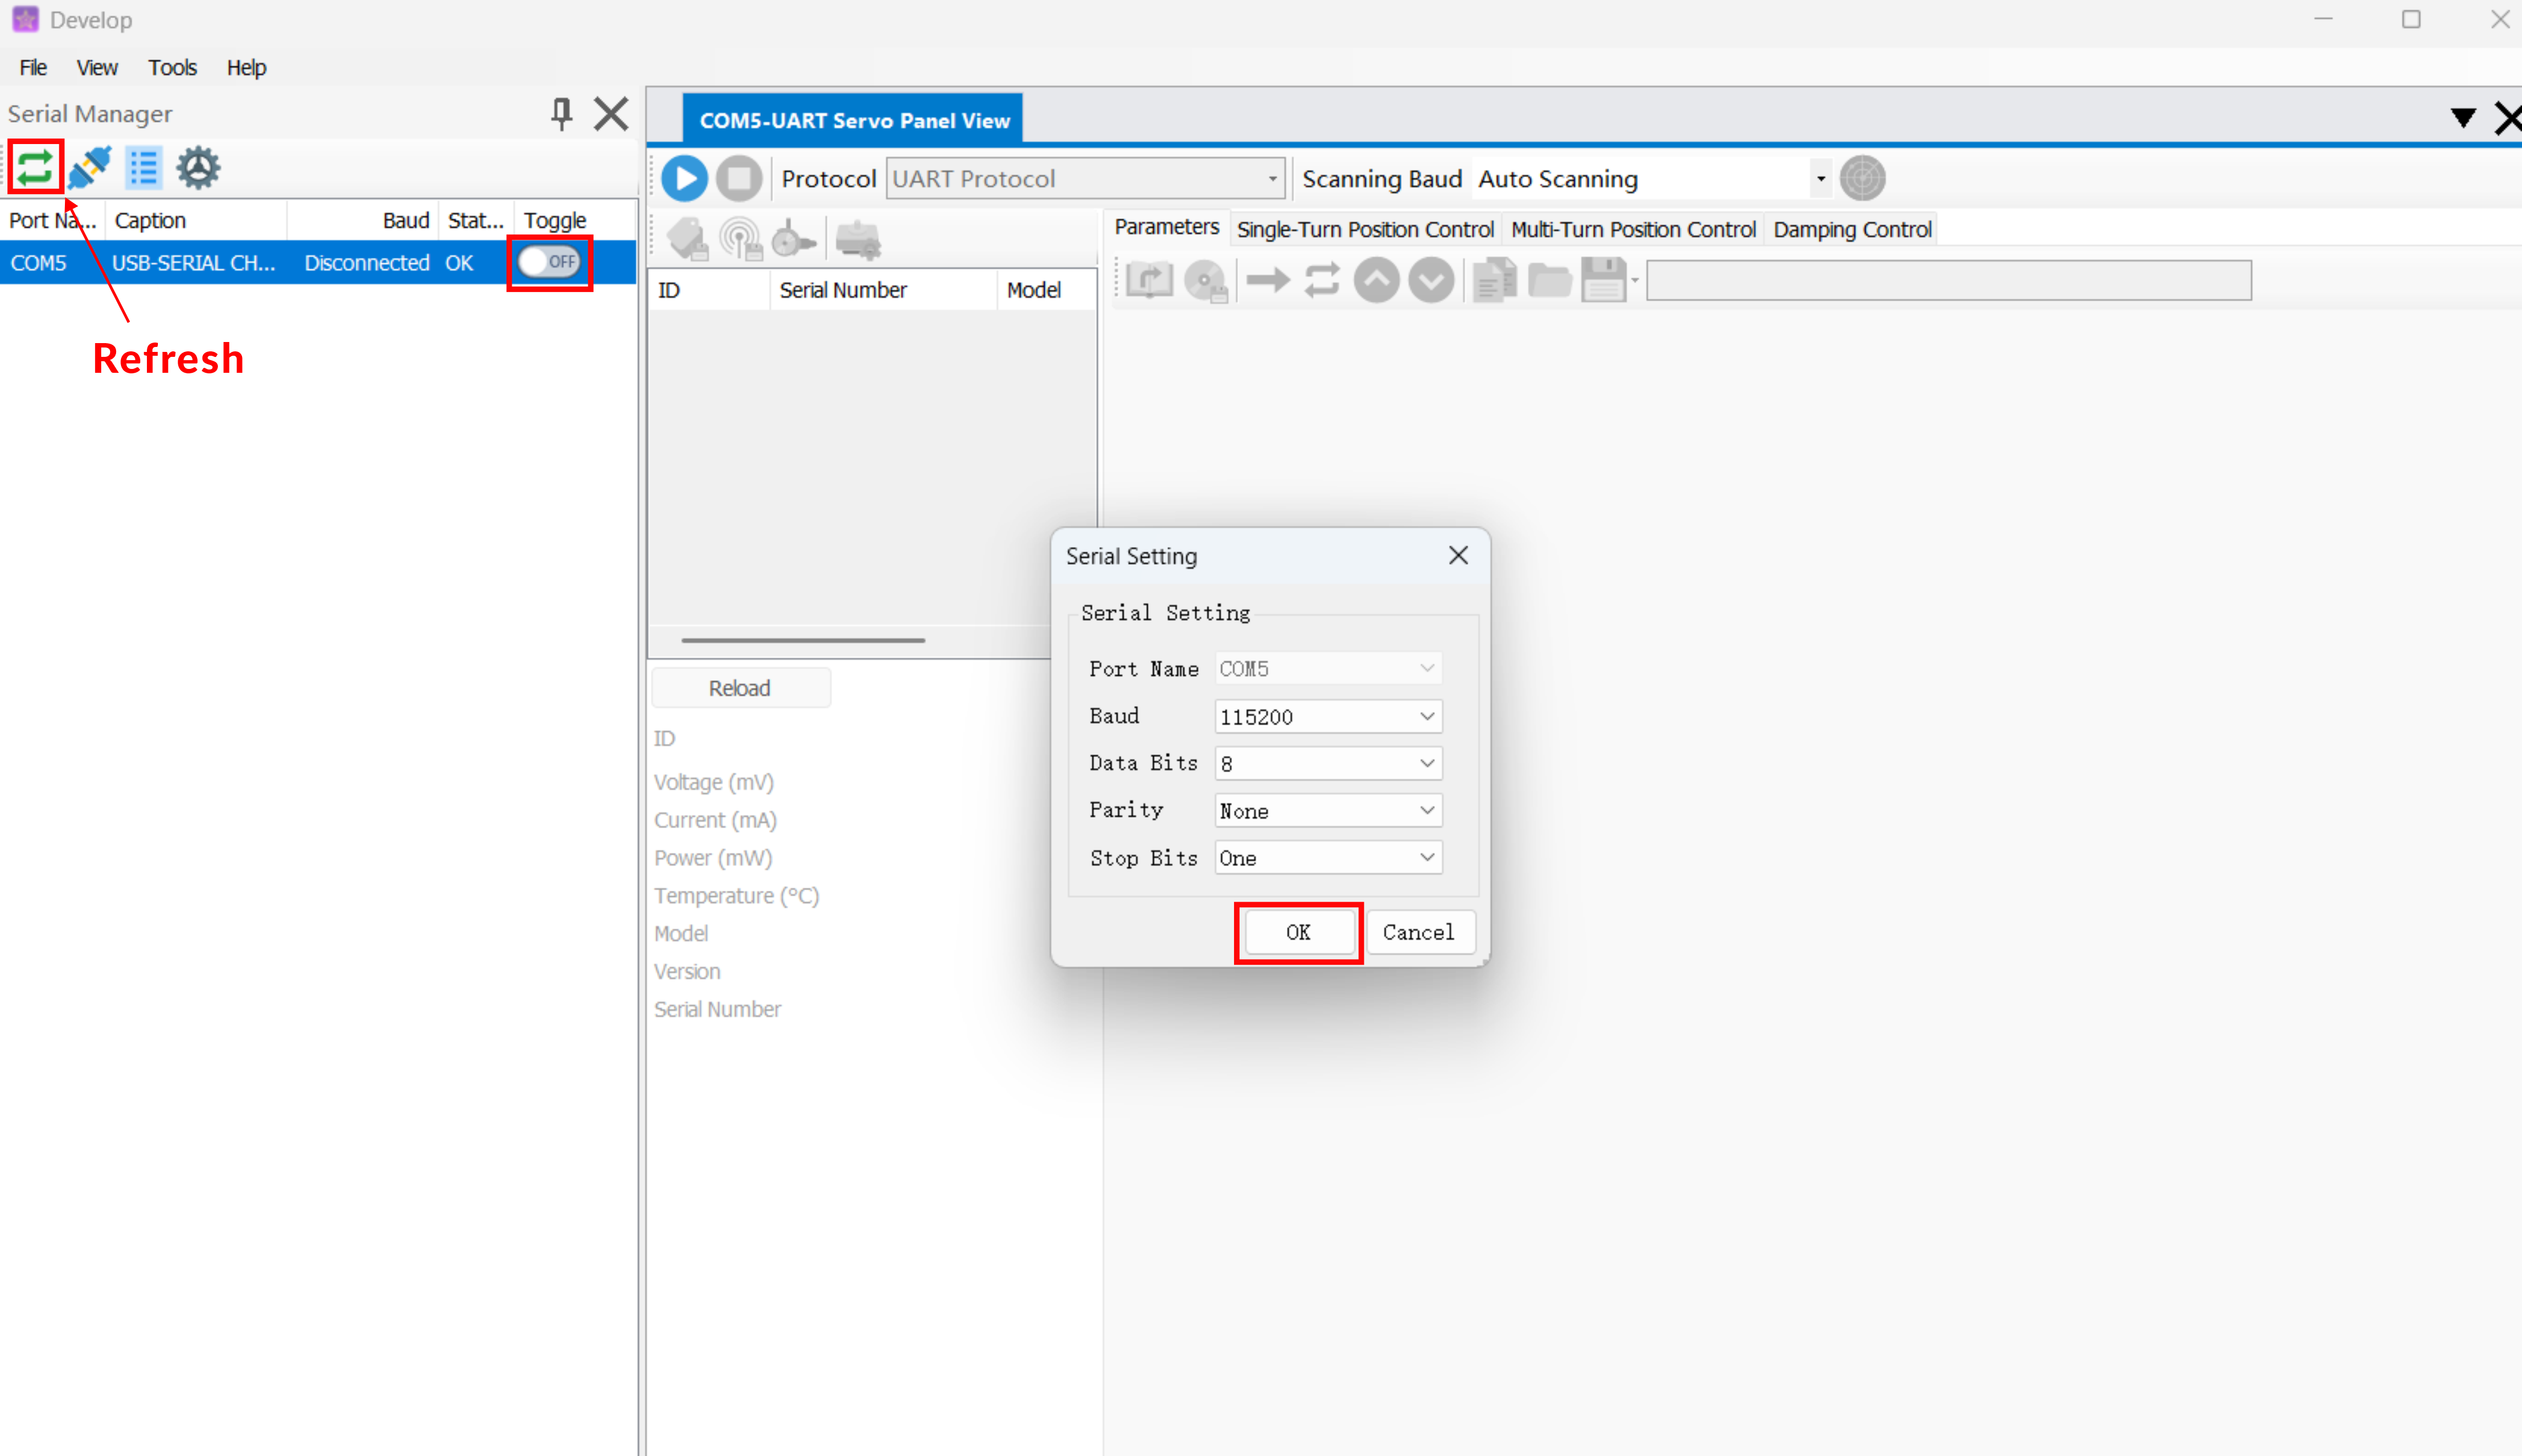
Task: Click the up arrow circle icon
Action: (x=1377, y=280)
